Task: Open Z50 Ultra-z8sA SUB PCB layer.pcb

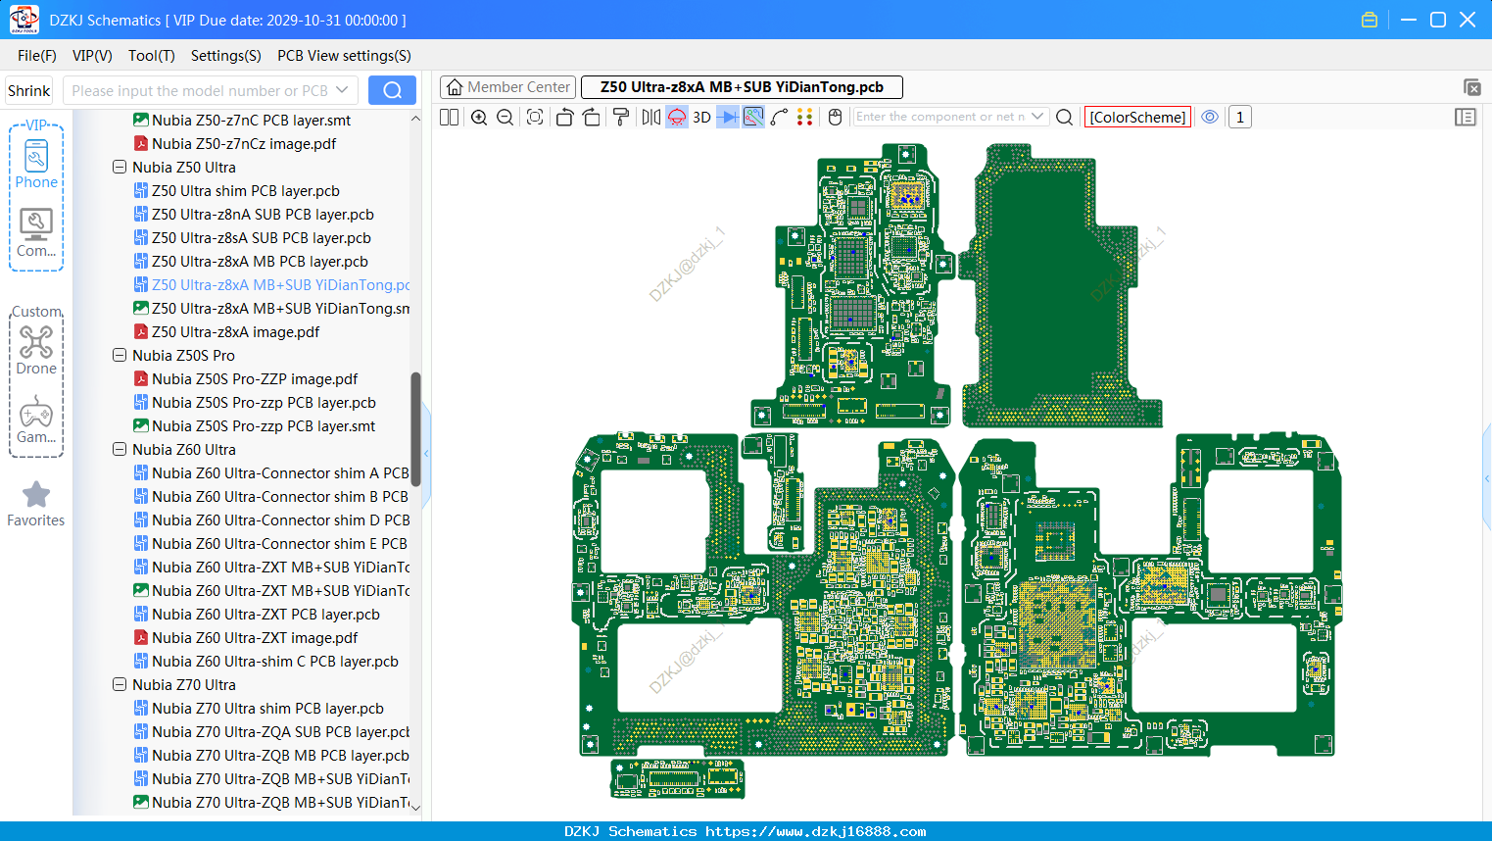Action: (252, 238)
